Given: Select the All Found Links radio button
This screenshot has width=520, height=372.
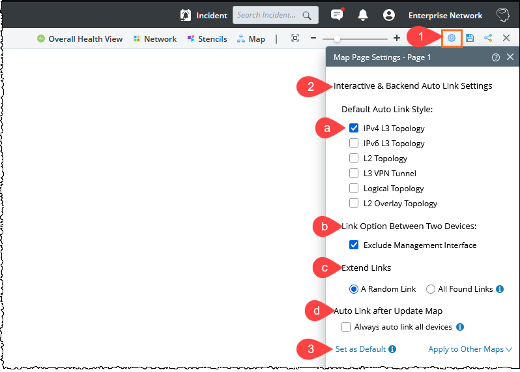Looking at the screenshot, I should (431, 289).
